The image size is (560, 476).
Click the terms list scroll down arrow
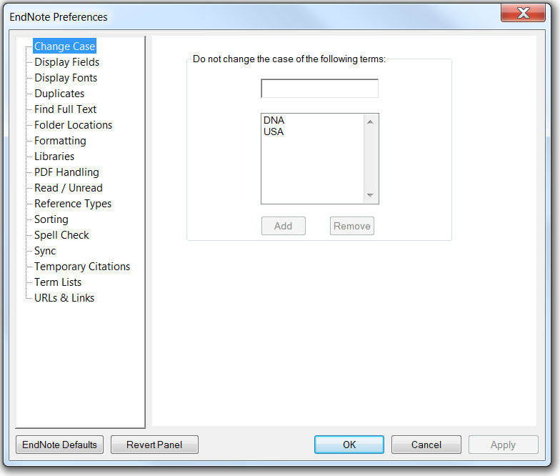coord(370,195)
